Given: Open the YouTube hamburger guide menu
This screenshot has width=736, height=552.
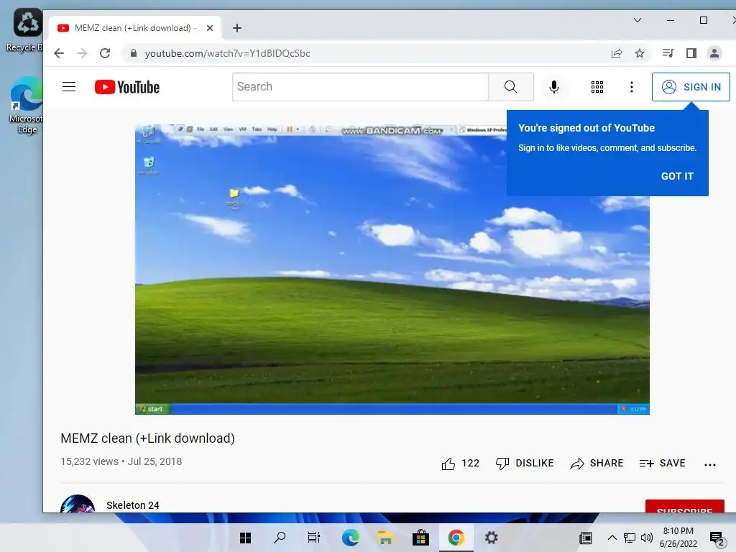Looking at the screenshot, I should pyautogui.click(x=69, y=87).
